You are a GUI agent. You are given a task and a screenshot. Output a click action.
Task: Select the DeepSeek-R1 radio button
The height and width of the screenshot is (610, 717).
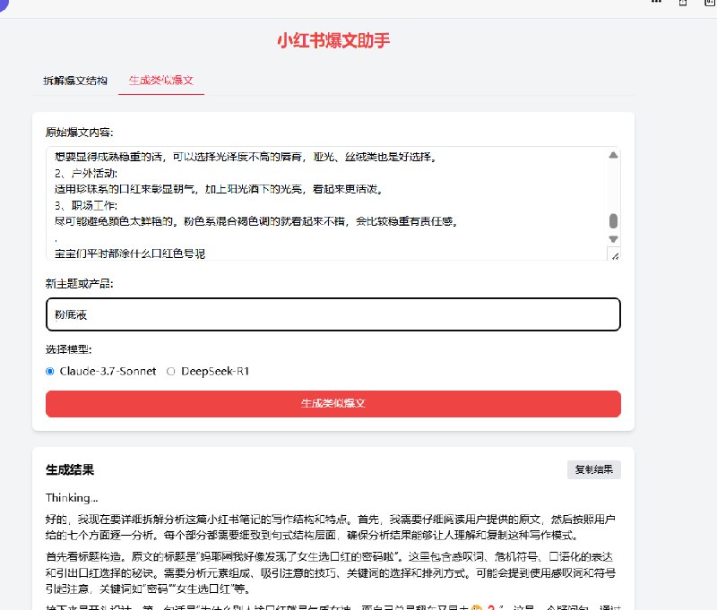point(170,372)
